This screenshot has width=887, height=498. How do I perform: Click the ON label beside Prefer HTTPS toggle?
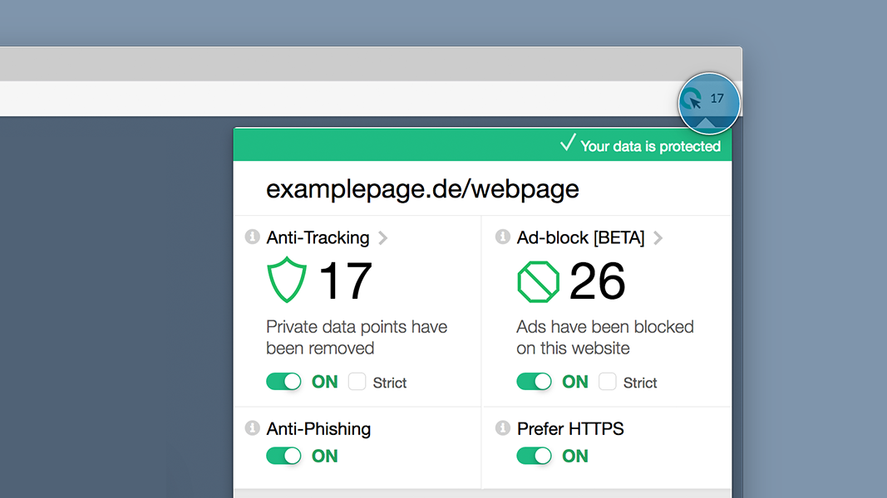click(574, 456)
